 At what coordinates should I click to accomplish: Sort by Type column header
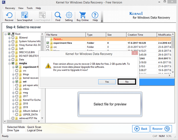pyautogui.click(x=96, y=35)
